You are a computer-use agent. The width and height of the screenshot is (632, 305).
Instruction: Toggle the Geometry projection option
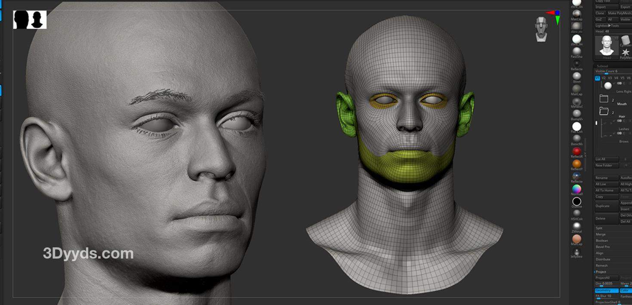pos(607,290)
